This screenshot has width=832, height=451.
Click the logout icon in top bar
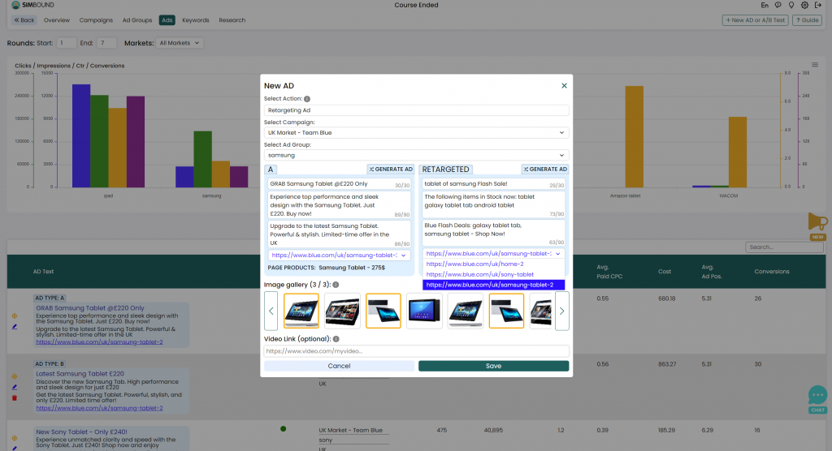[x=818, y=5]
